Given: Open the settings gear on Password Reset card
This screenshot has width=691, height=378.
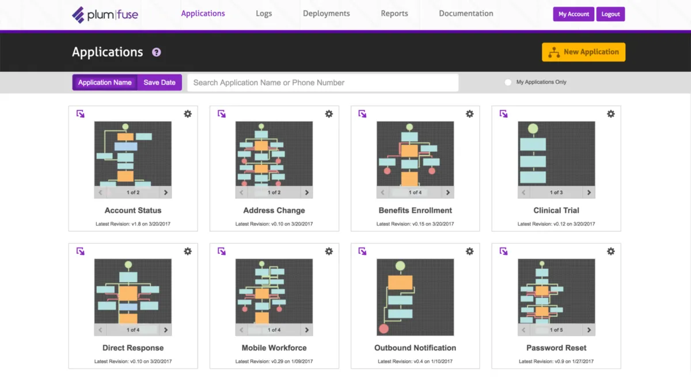Looking at the screenshot, I should pos(610,251).
